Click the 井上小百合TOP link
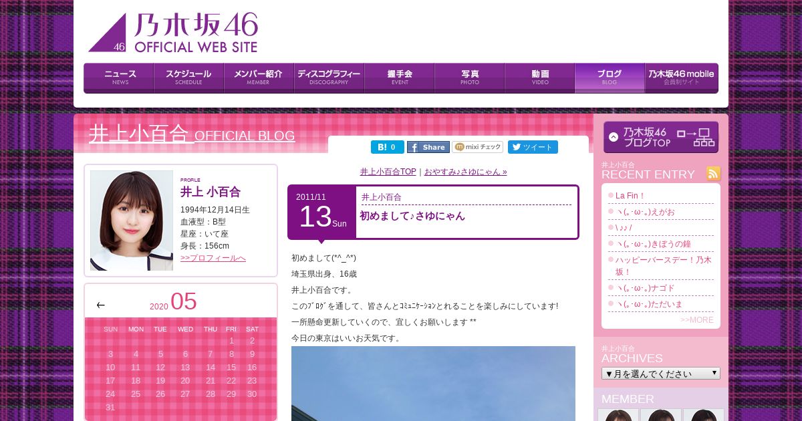Image resolution: width=802 pixels, height=421 pixels. pos(388,172)
